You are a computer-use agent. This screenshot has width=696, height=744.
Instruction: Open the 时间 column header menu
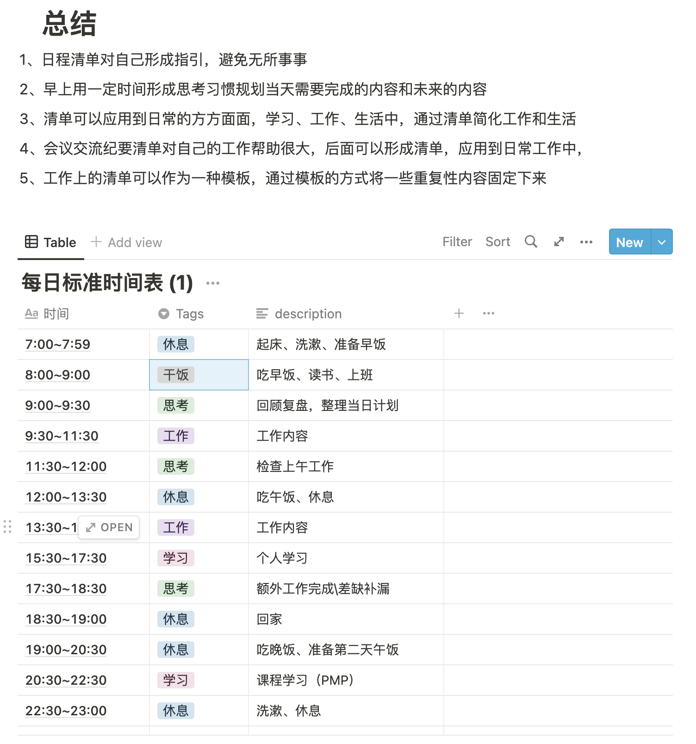83,314
